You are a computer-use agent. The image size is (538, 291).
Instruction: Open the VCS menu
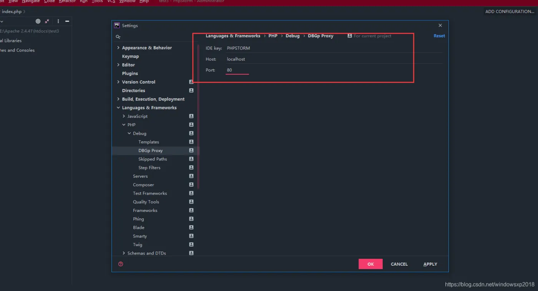[x=111, y=2]
